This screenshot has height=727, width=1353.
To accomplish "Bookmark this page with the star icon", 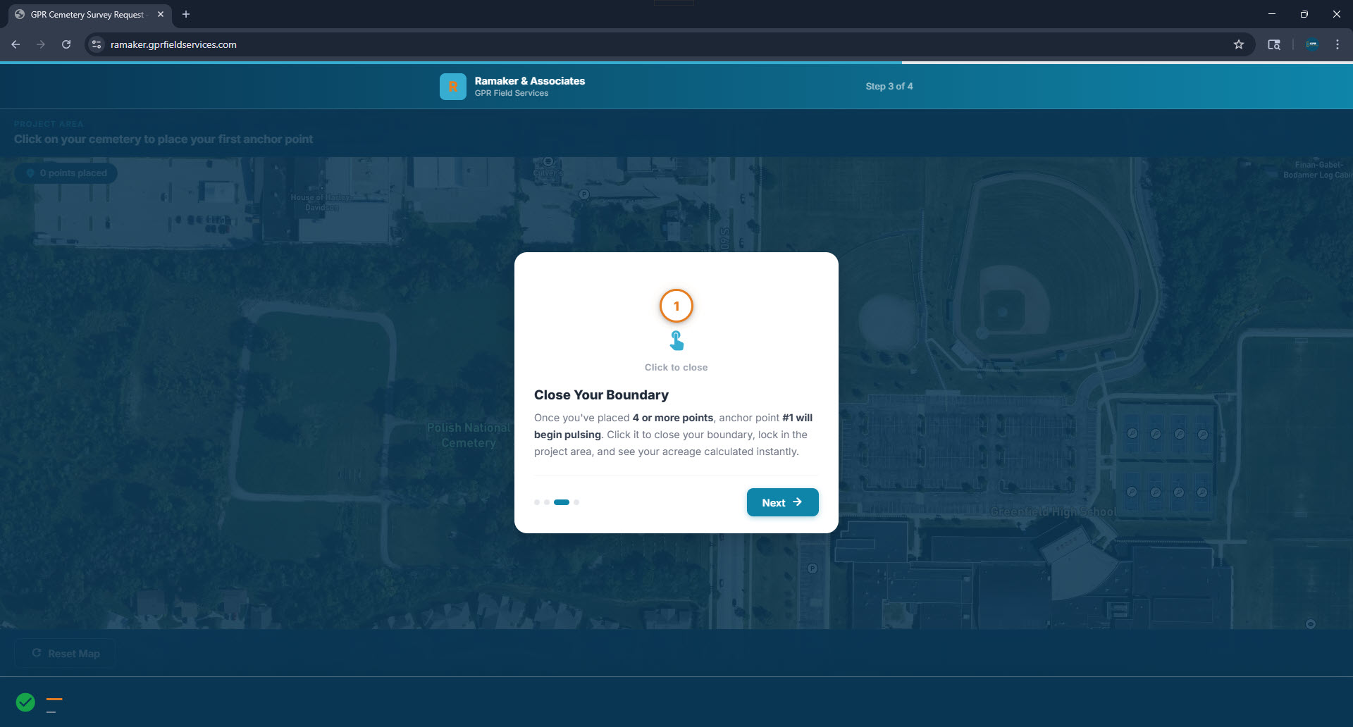I will pos(1238,44).
